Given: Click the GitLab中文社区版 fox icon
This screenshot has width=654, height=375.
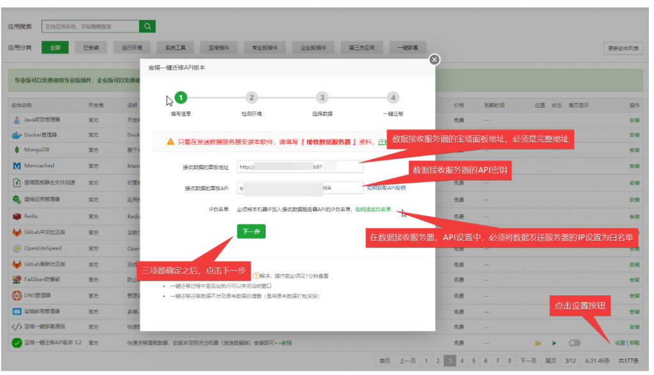Looking at the screenshot, I should pyautogui.click(x=17, y=233).
